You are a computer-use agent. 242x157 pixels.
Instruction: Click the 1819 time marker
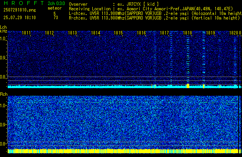(x=210, y=33)
